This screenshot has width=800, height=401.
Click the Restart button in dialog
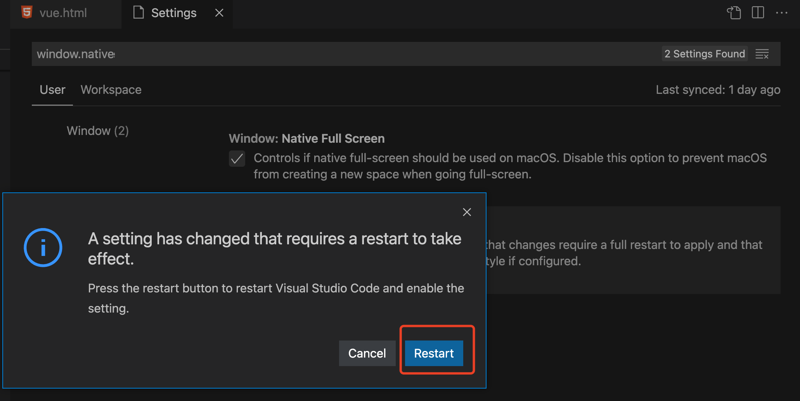pos(434,353)
